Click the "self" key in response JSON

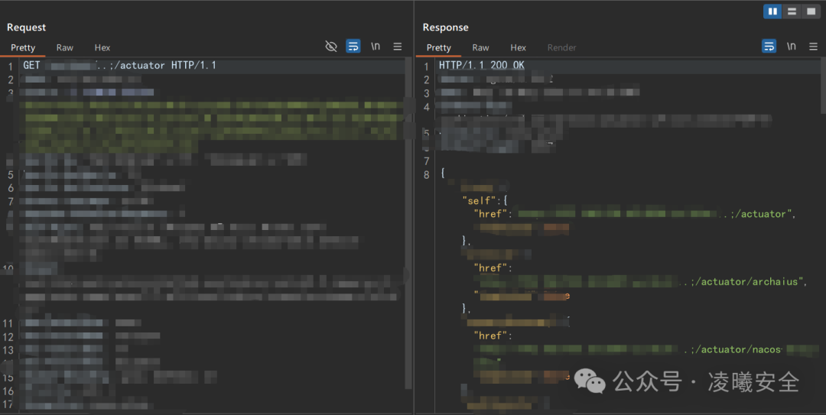tap(479, 201)
